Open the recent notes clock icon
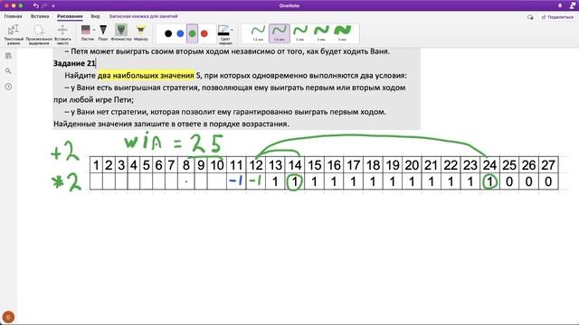The width and height of the screenshot is (579, 325). (8, 87)
